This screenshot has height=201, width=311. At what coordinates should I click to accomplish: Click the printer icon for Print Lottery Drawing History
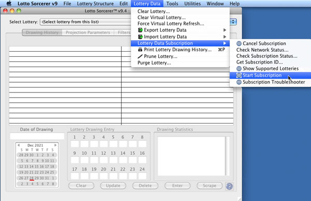[140, 50]
